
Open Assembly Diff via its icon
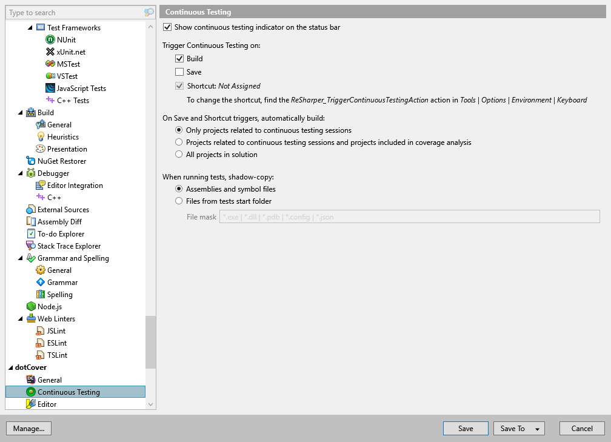coord(31,221)
